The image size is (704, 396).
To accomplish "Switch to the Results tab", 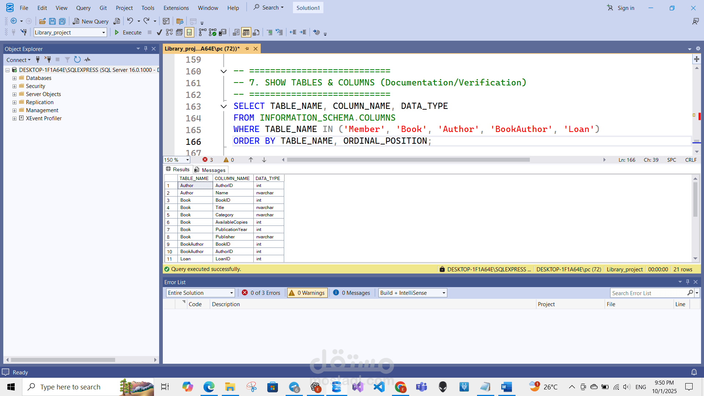I will tap(178, 169).
